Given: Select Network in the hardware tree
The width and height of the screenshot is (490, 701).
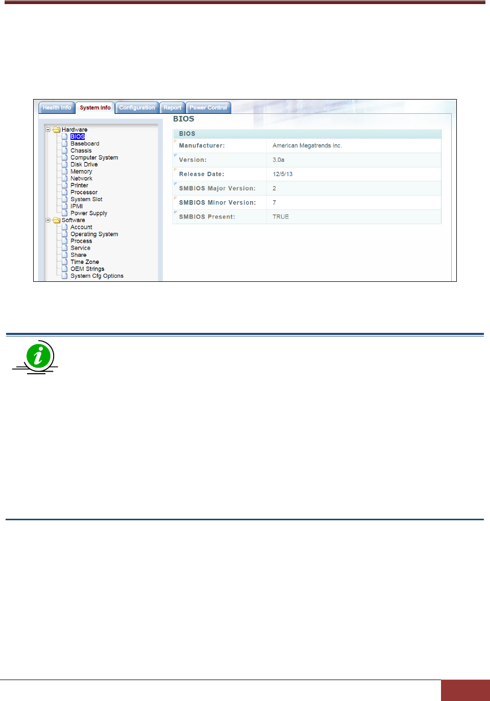Looking at the screenshot, I should click(82, 179).
